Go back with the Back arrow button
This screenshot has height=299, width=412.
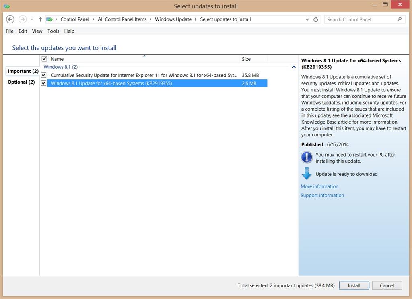pos(10,19)
